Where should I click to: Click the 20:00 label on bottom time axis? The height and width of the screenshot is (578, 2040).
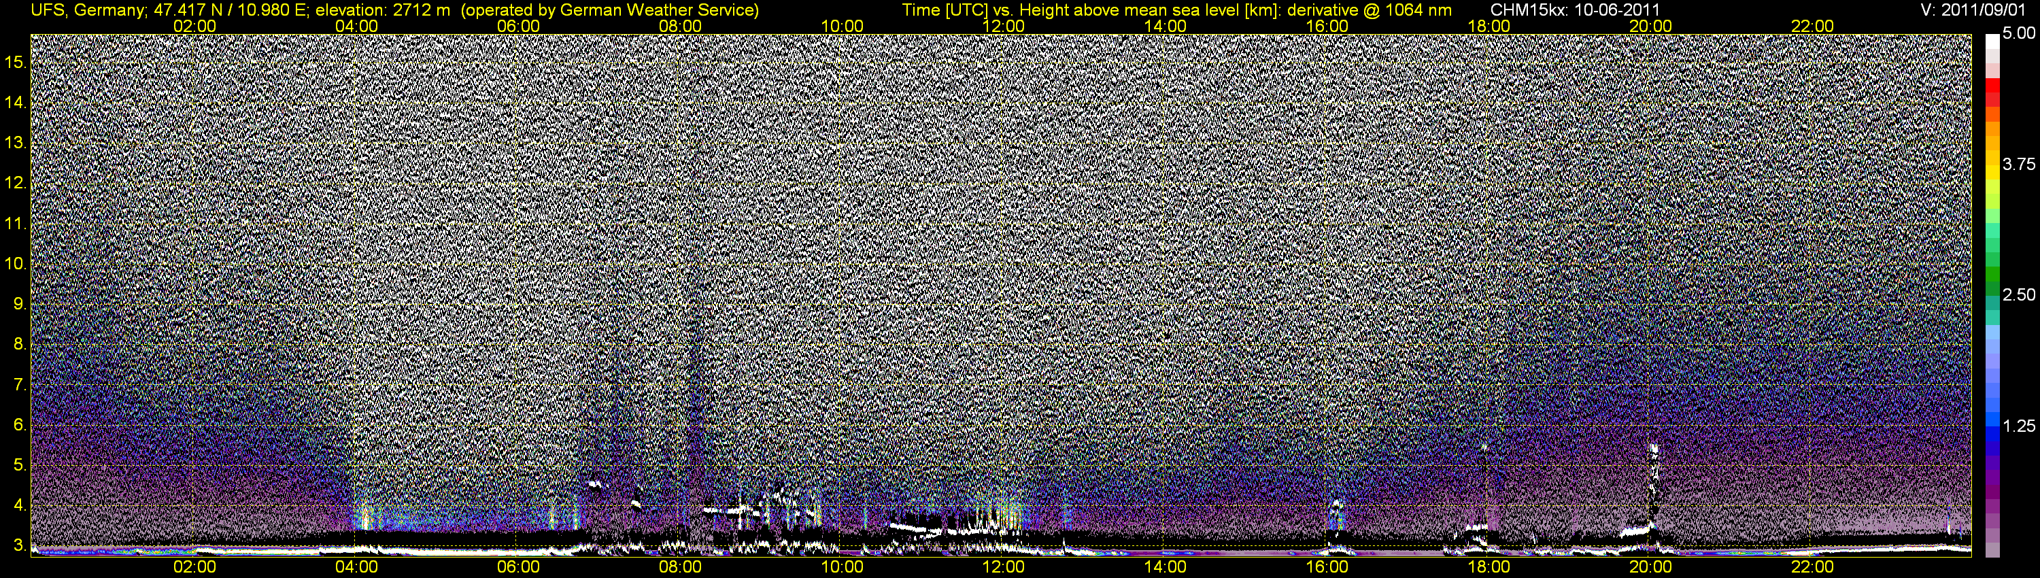[1650, 567]
